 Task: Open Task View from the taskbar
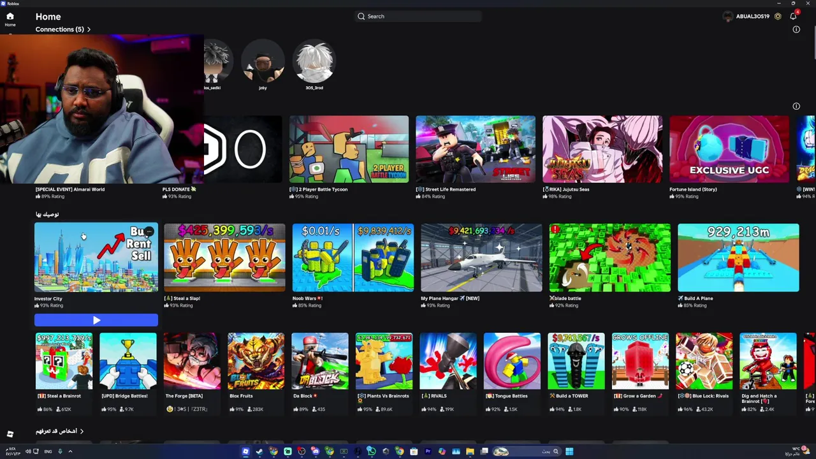(x=484, y=451)
